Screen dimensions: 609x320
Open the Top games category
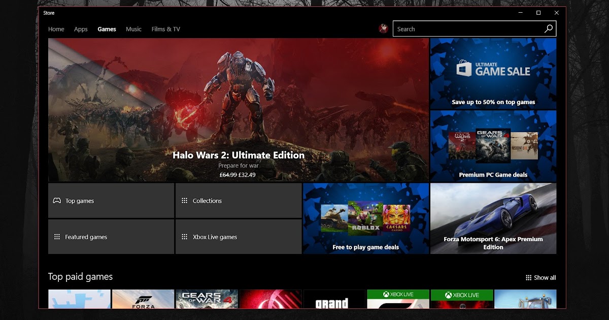tap(111, 201)
